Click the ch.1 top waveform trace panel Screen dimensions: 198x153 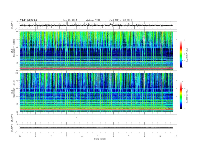click(x=98, y=25)
